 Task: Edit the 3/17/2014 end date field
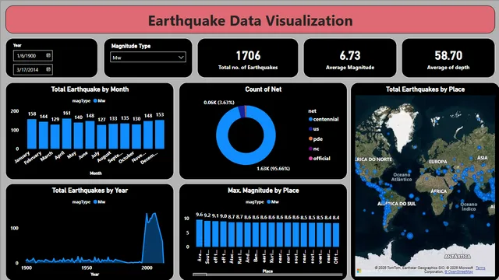point(33,69)
